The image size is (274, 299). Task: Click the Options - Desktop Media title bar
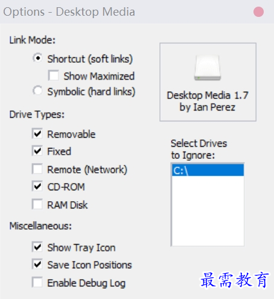pos(69,11)
